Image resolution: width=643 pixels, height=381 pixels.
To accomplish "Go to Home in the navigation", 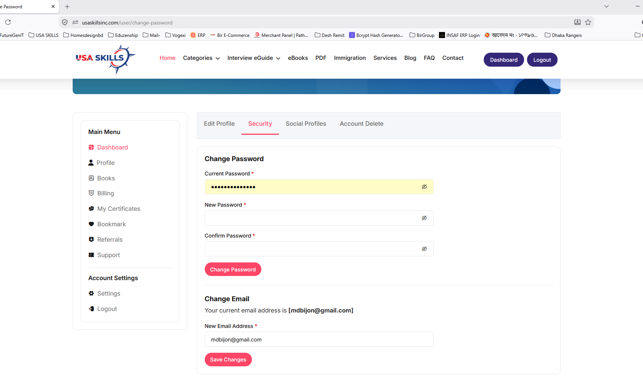I will pyautogui.click(x=168, y=58).
